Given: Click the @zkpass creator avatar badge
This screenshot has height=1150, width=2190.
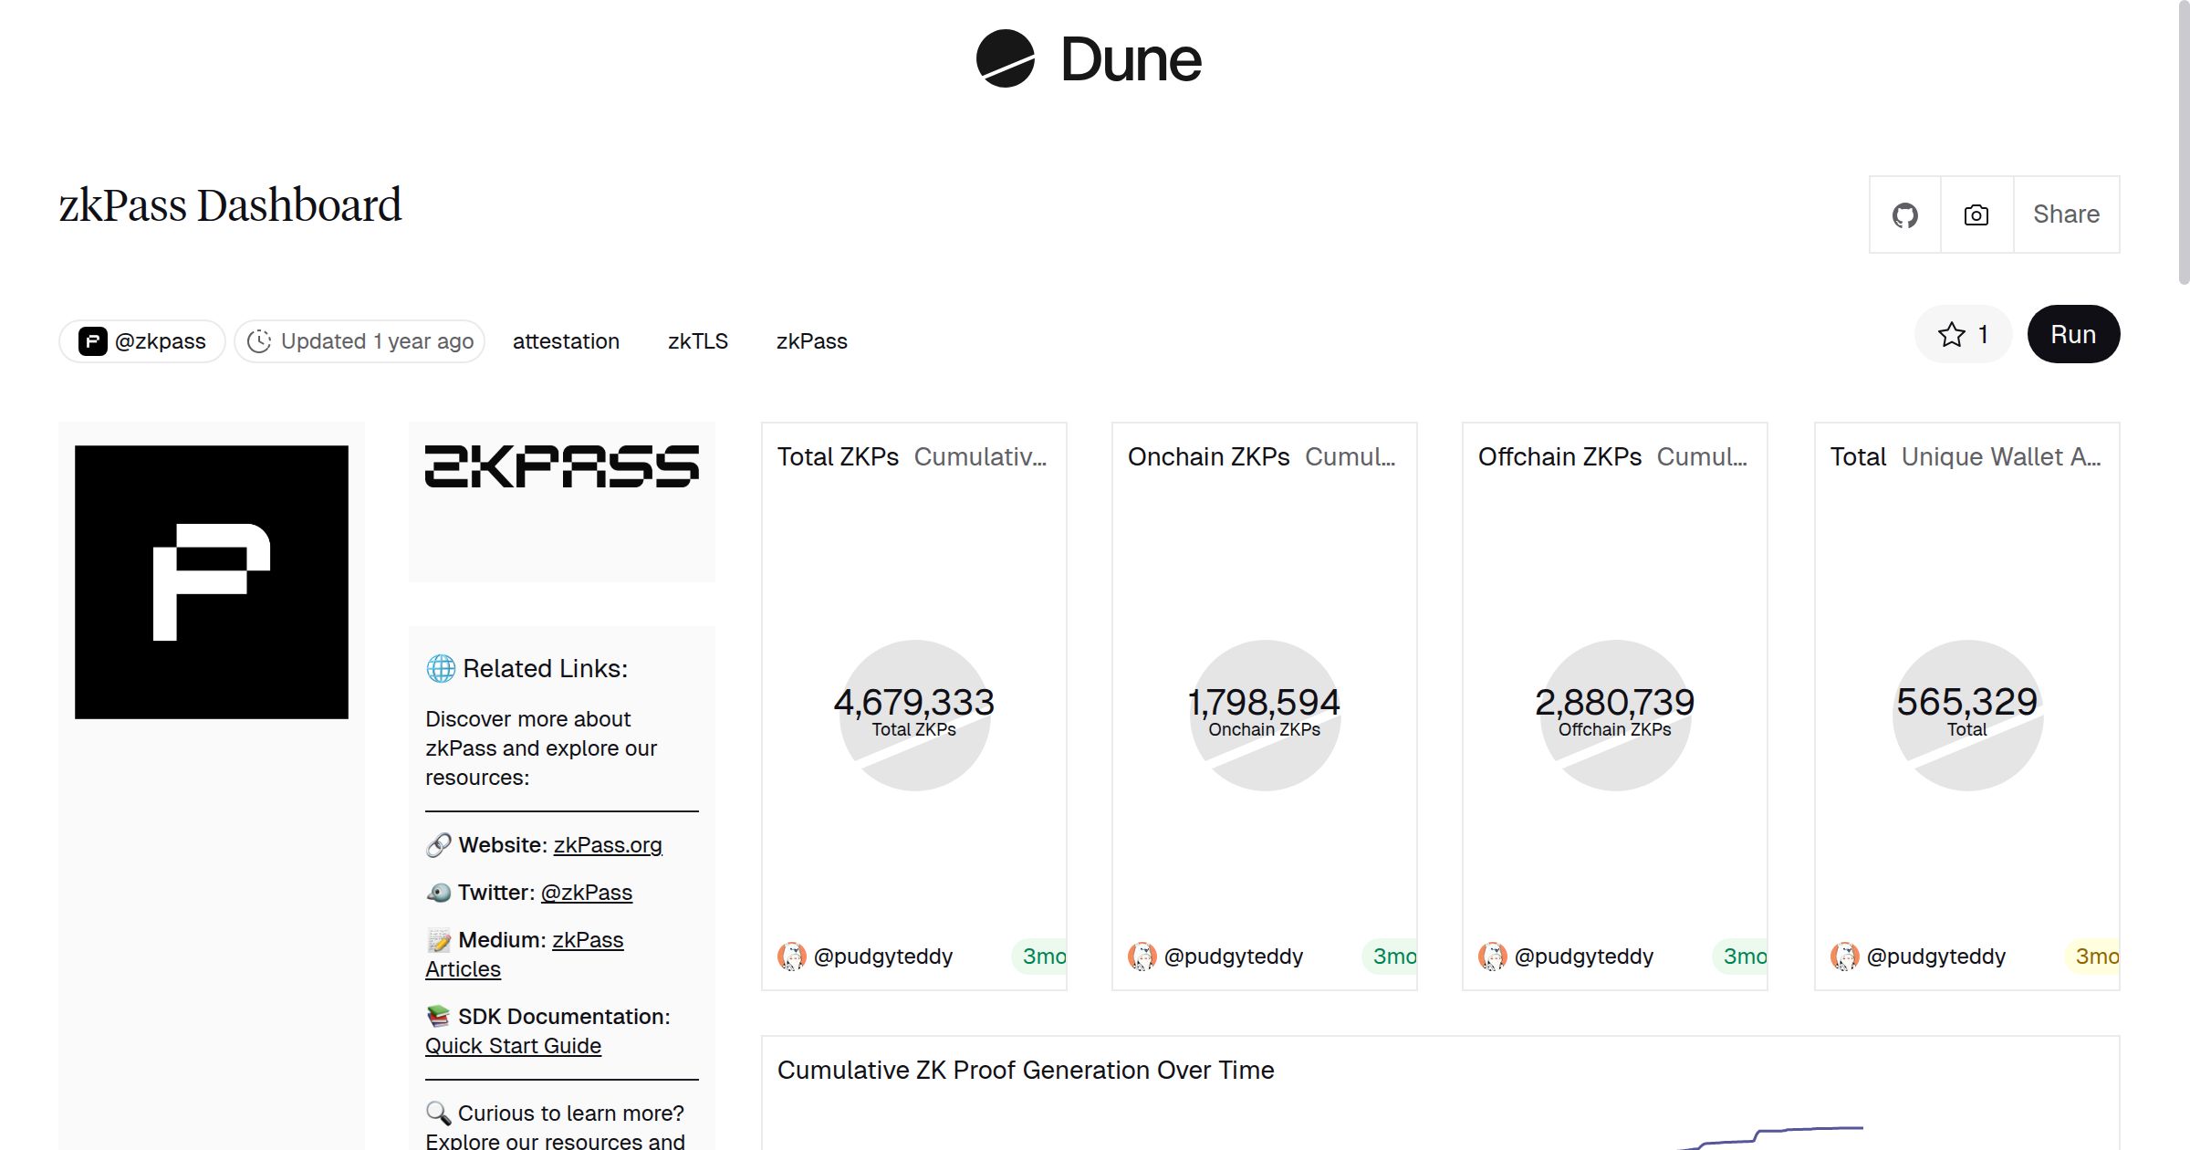Looking at the screenshot, I should 91,340.
